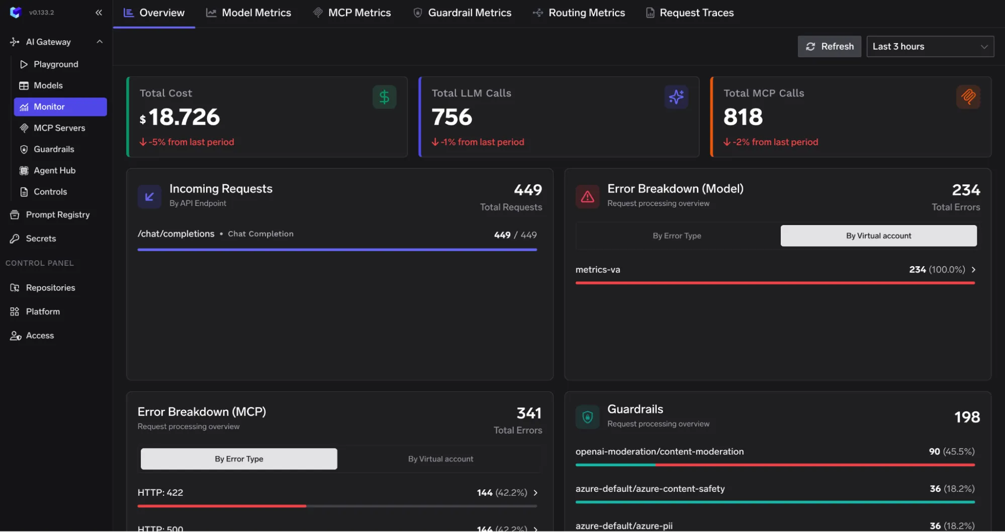Switch breakdown to By Error Type
Image resolution: width=1005 pixels, height=532 pixels.
(677, 235)
